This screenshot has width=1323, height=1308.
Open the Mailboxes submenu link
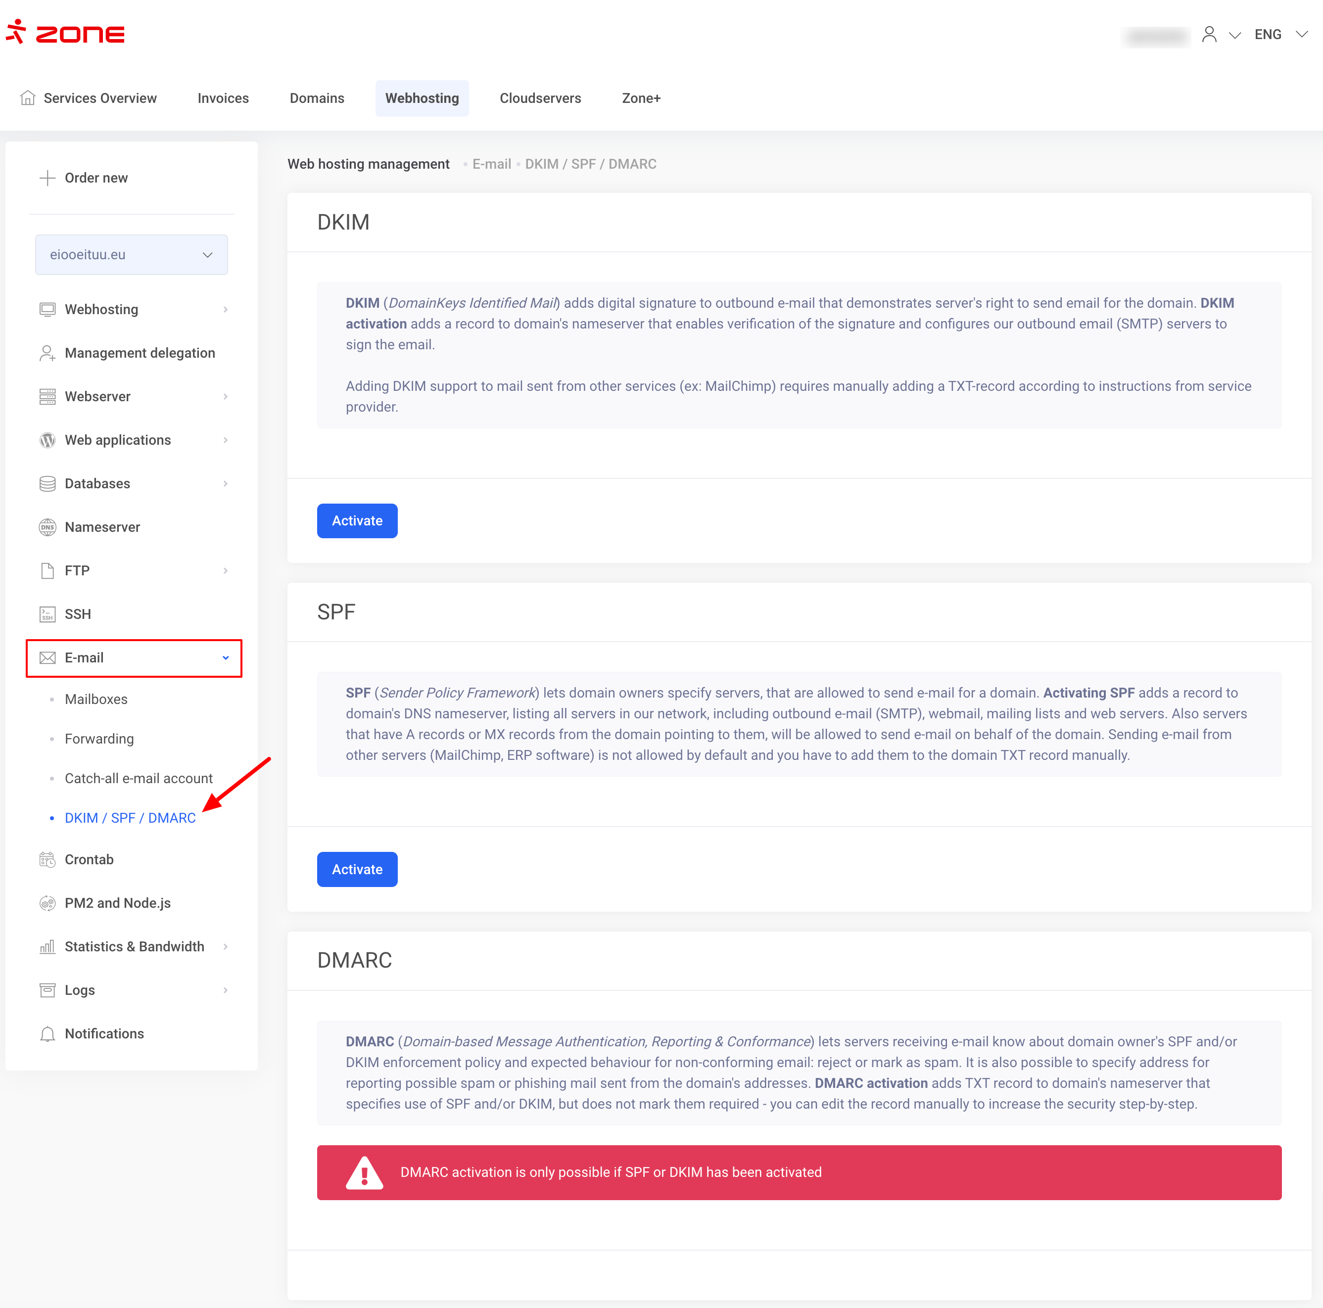96,699
